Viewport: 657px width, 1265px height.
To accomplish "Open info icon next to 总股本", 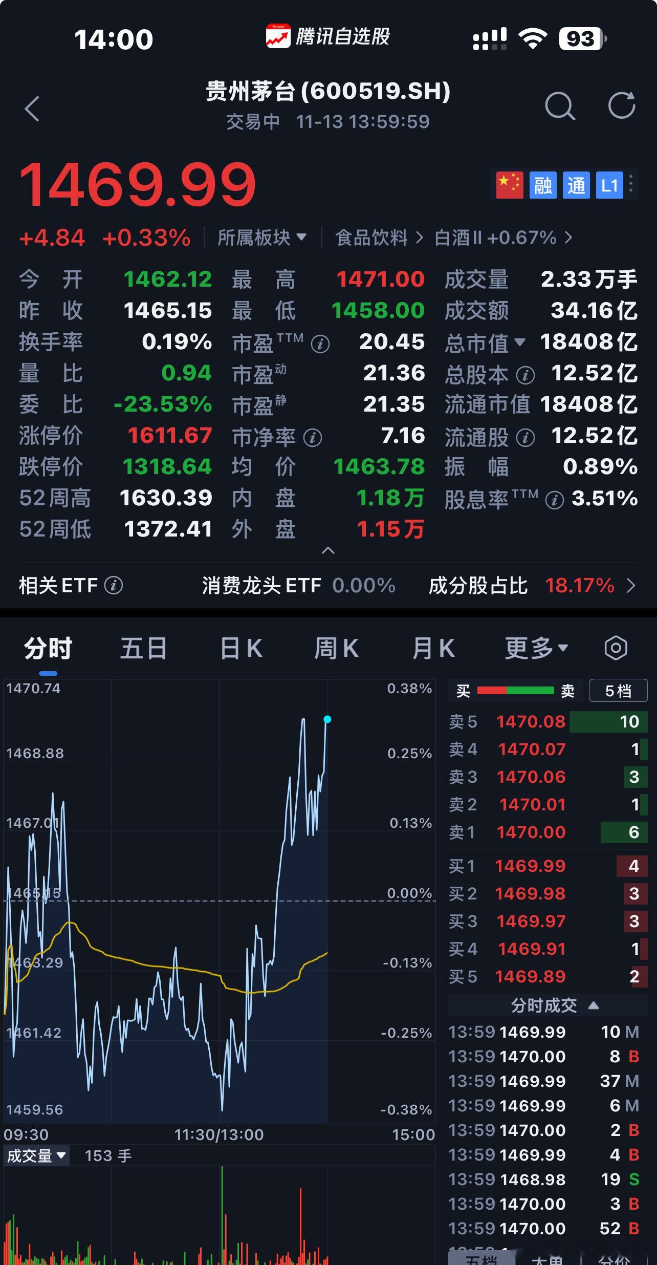I will [525, 376].
